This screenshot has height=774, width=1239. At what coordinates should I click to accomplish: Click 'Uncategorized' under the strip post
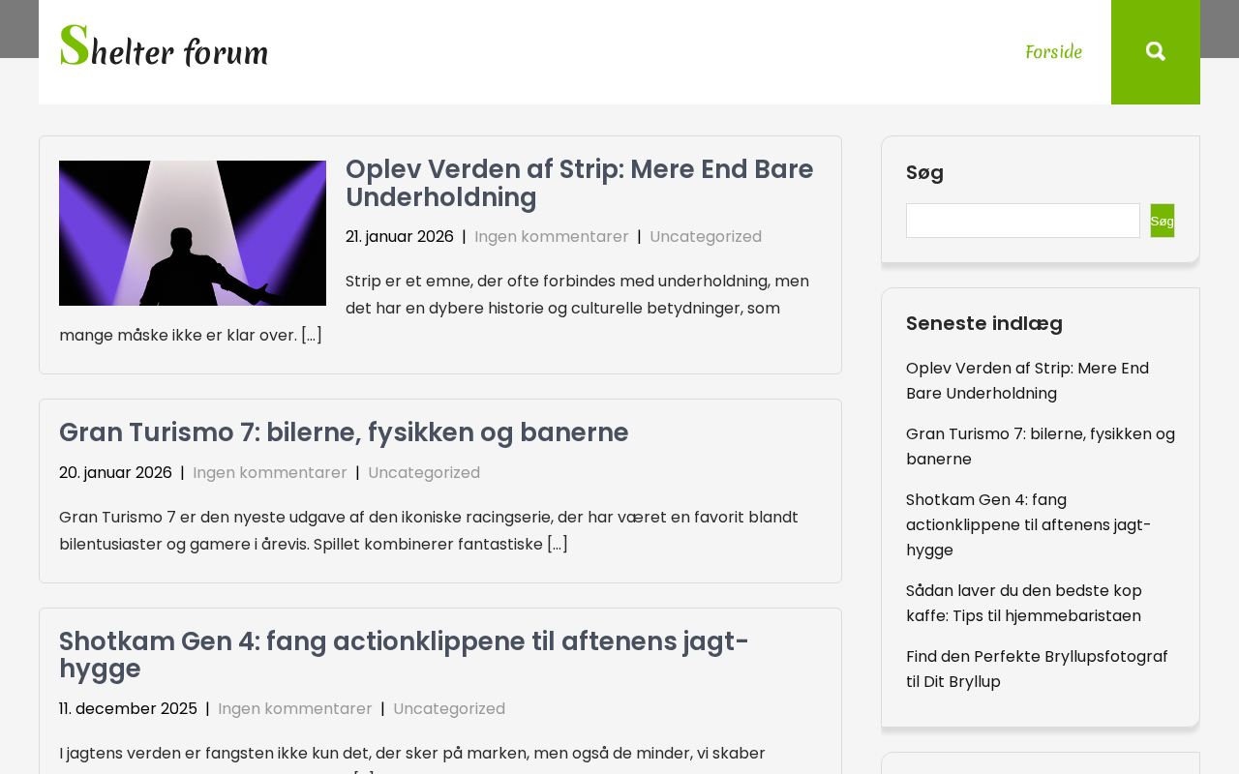point(705,237)
